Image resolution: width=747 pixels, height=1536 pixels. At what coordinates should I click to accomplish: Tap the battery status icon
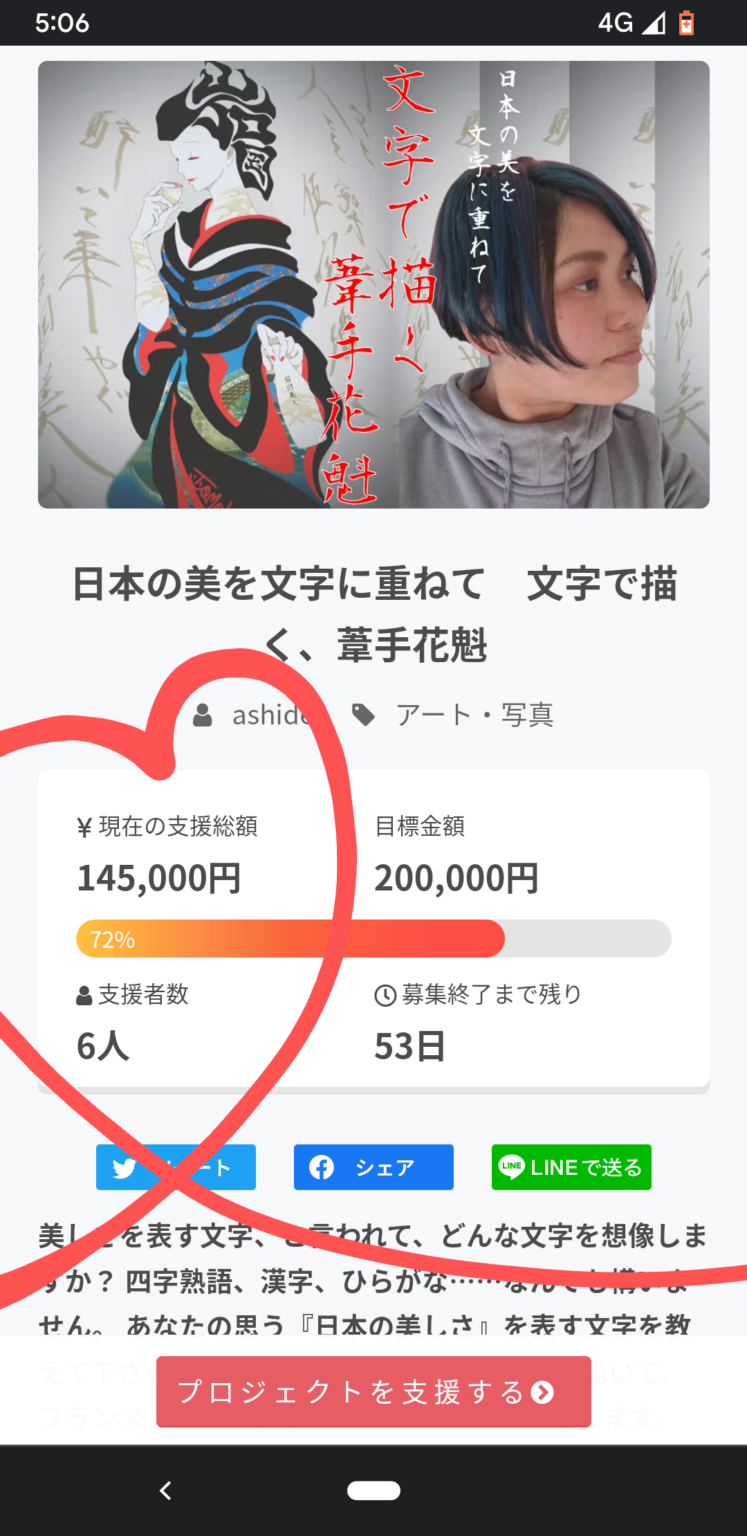click(686, 23)
